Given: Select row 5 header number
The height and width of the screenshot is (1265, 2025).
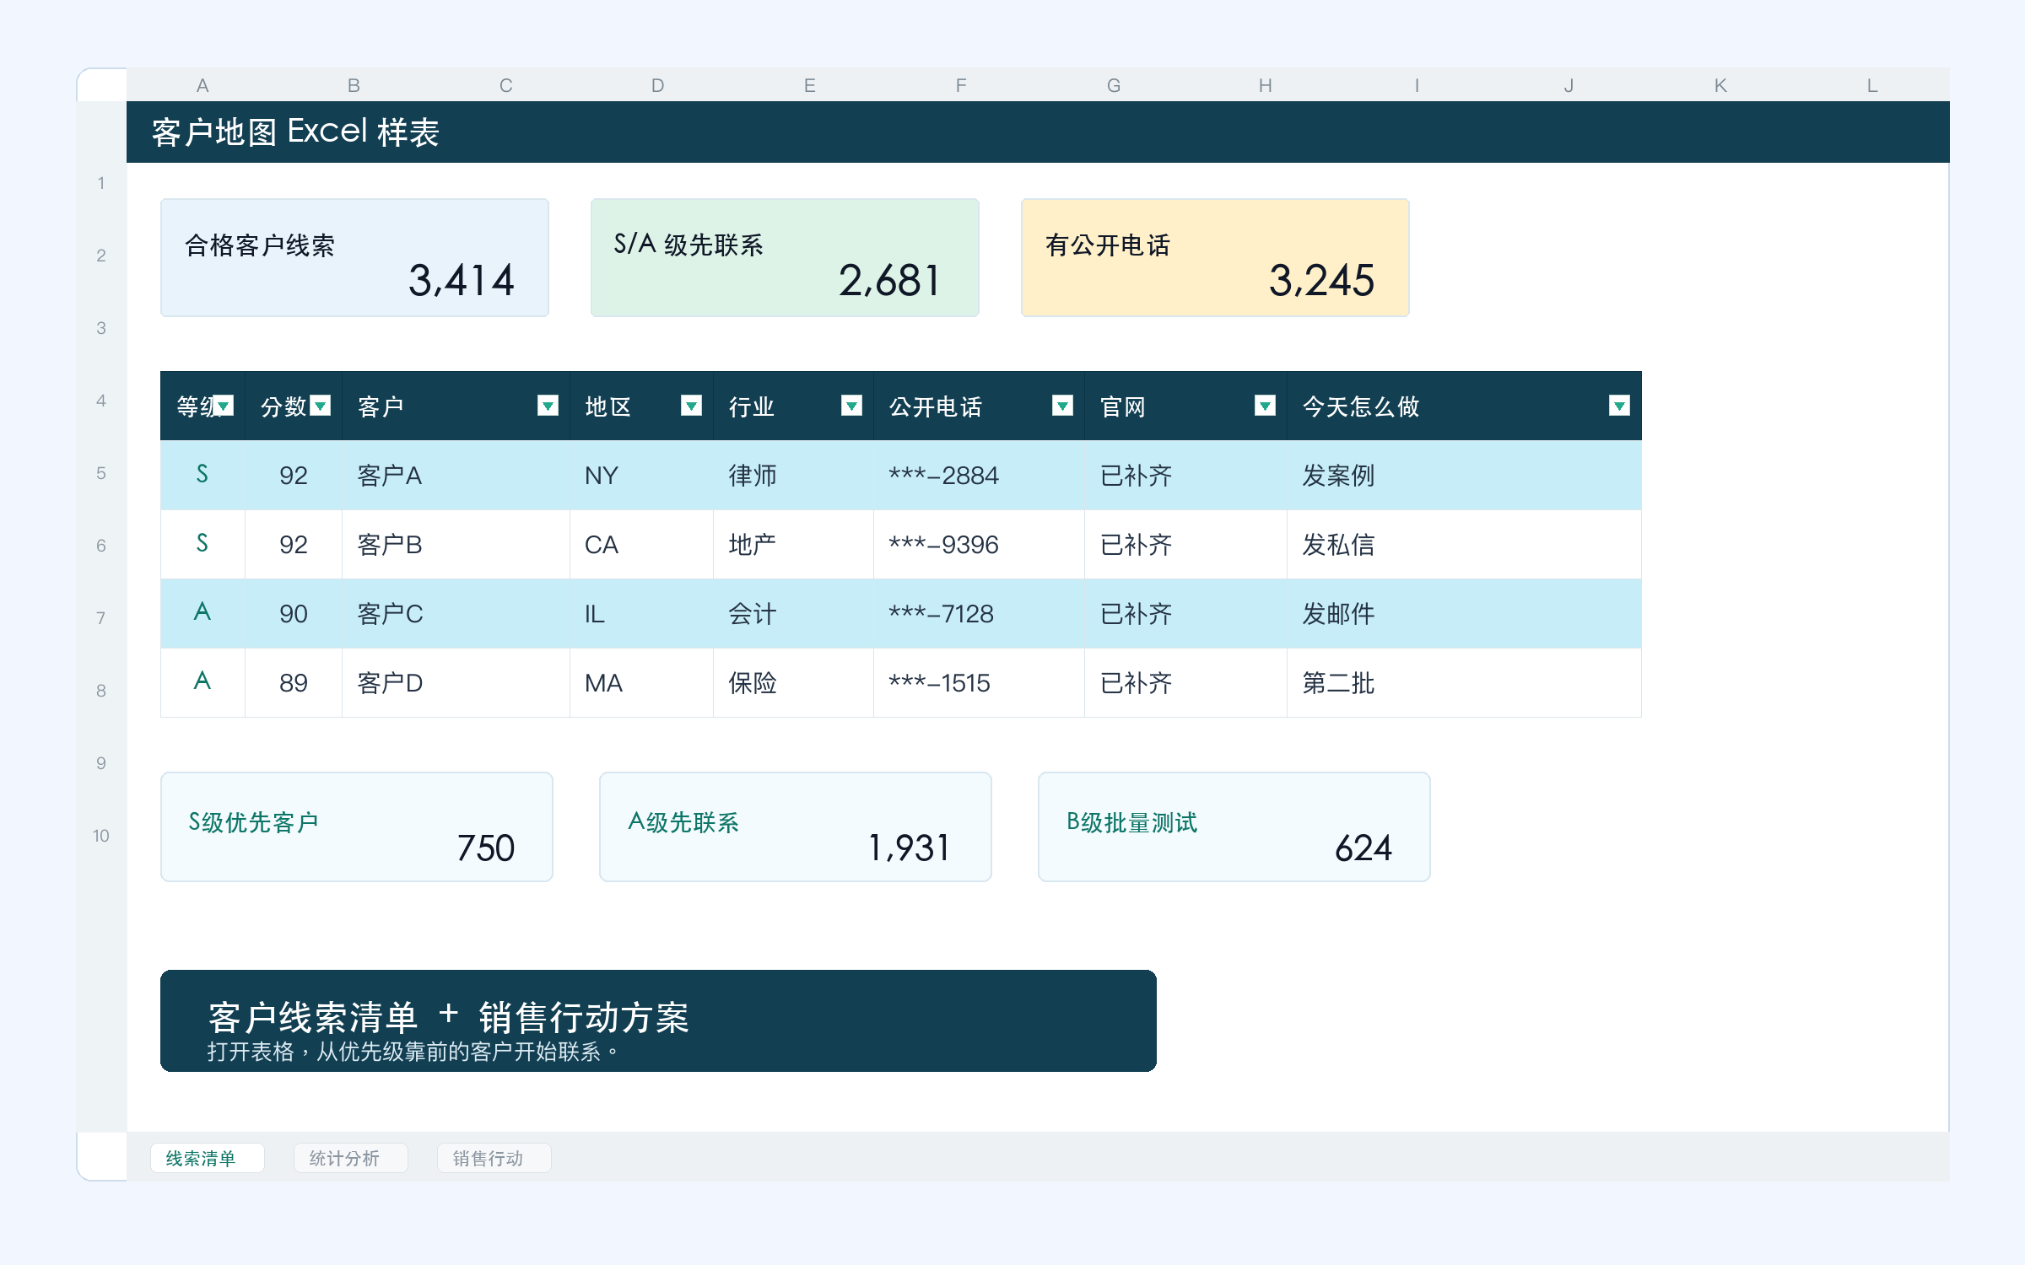Looking at the screenshot, I should click(101, 473).
